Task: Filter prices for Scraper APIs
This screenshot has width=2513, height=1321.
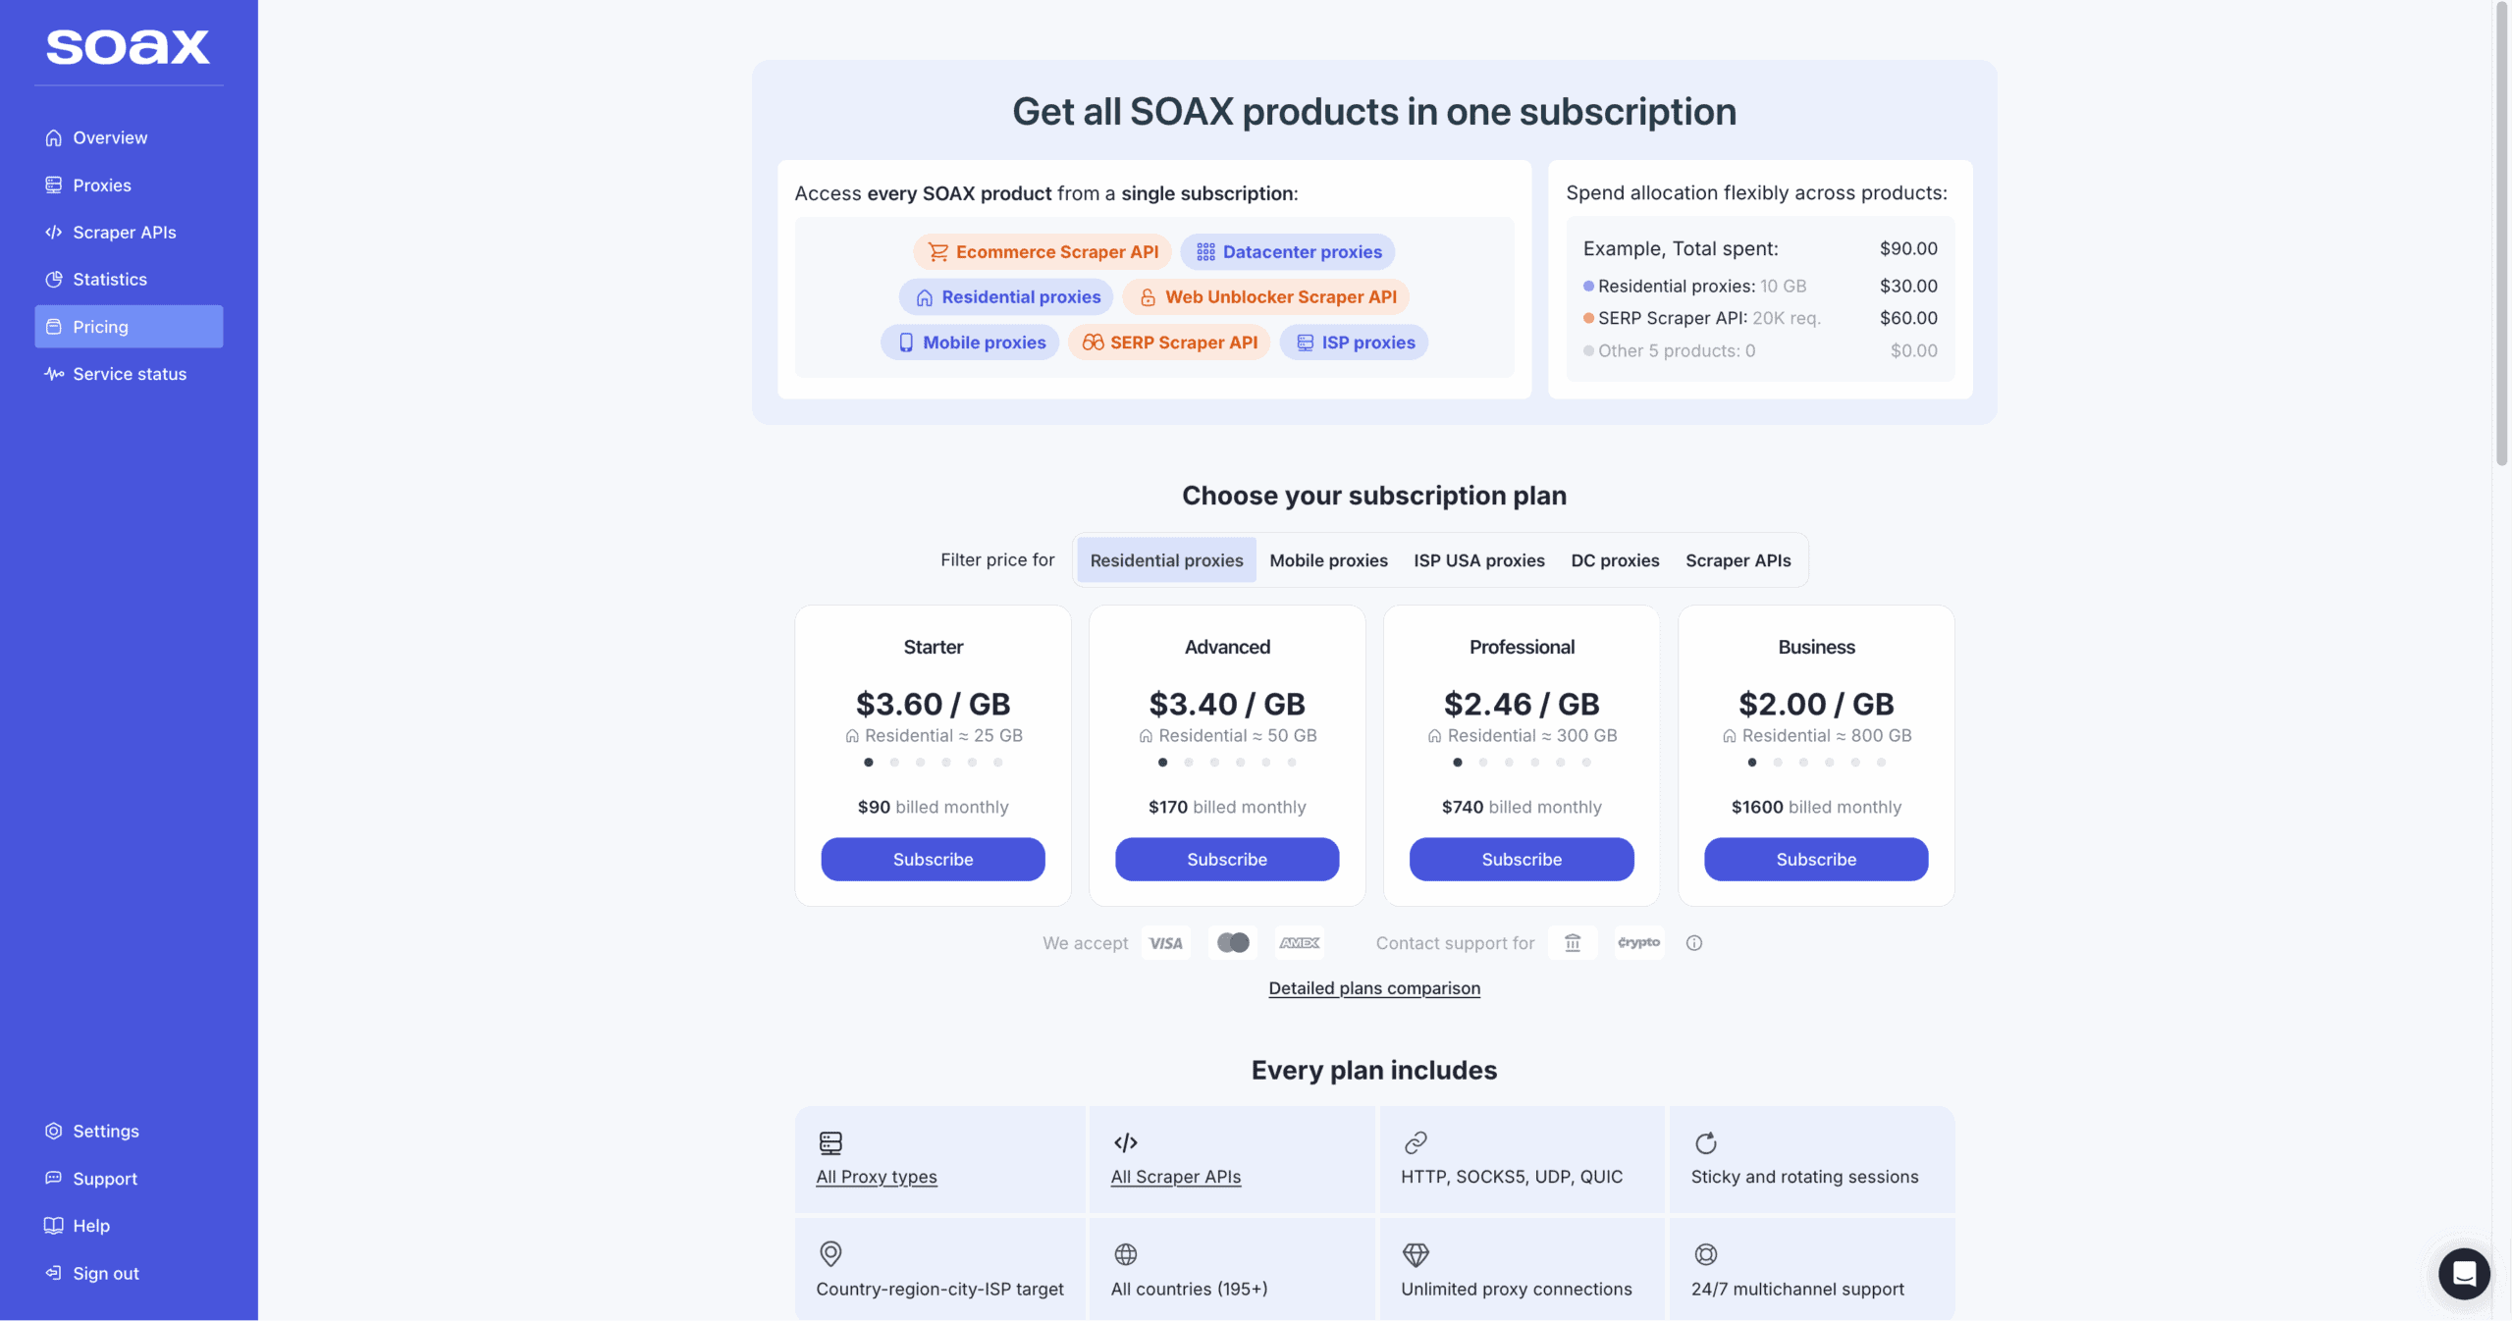Action: click(1738, 559)
